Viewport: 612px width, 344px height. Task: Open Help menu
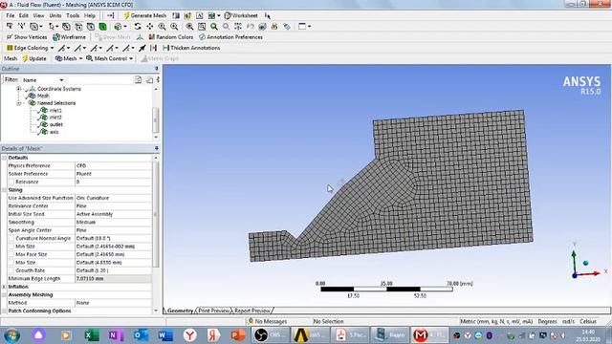coord(90,15)
